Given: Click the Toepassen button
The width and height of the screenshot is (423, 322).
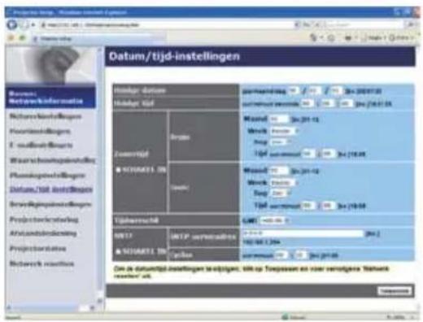Looking at the screenshot, I should click(395, 291).
